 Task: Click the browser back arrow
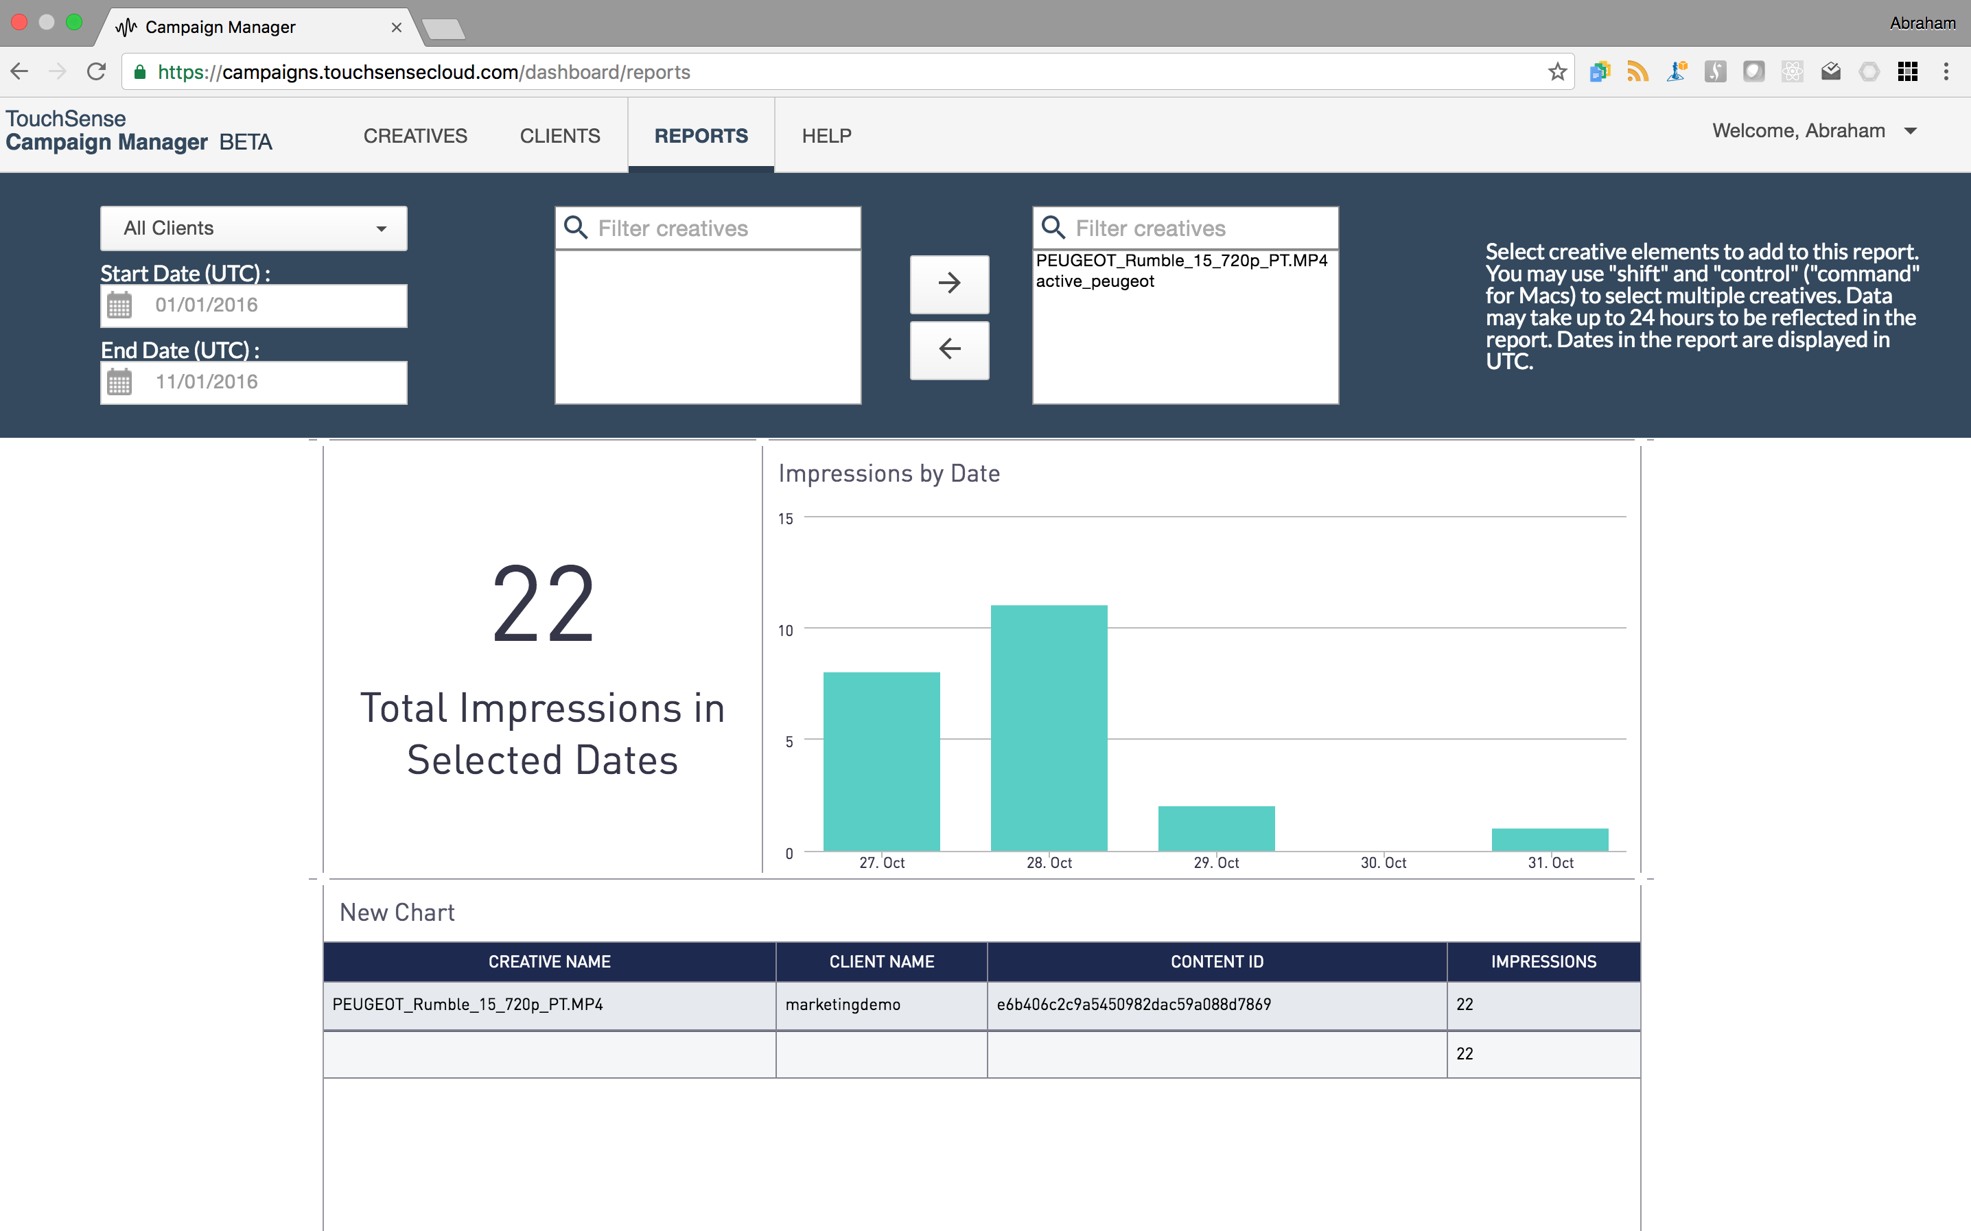(x=21, y=71)
